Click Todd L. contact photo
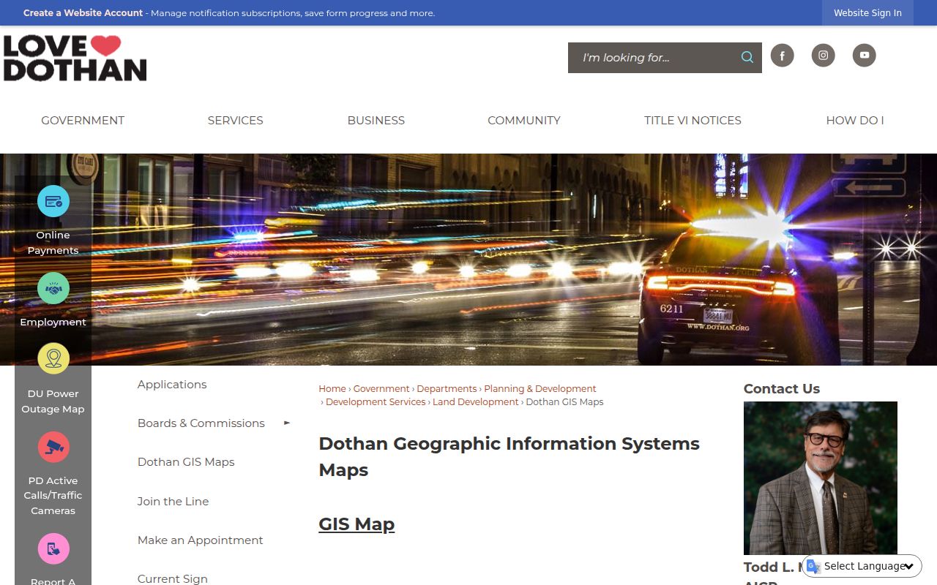937x585 pixels. tap(821, 478)
